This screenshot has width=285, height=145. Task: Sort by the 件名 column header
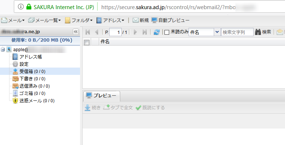[105, 42]
